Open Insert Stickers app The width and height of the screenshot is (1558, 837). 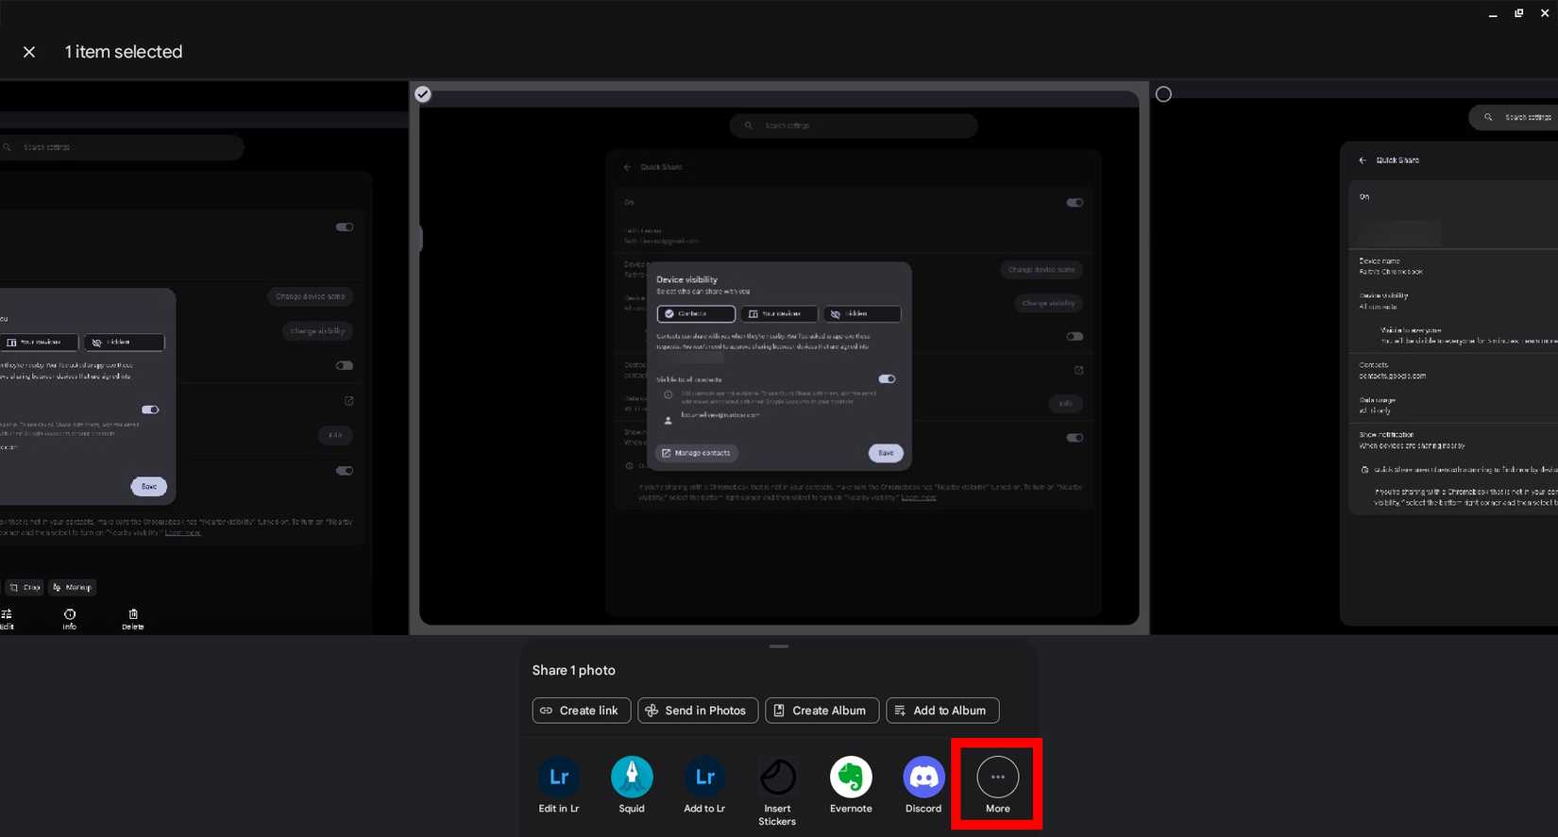(x=777, y=791)
